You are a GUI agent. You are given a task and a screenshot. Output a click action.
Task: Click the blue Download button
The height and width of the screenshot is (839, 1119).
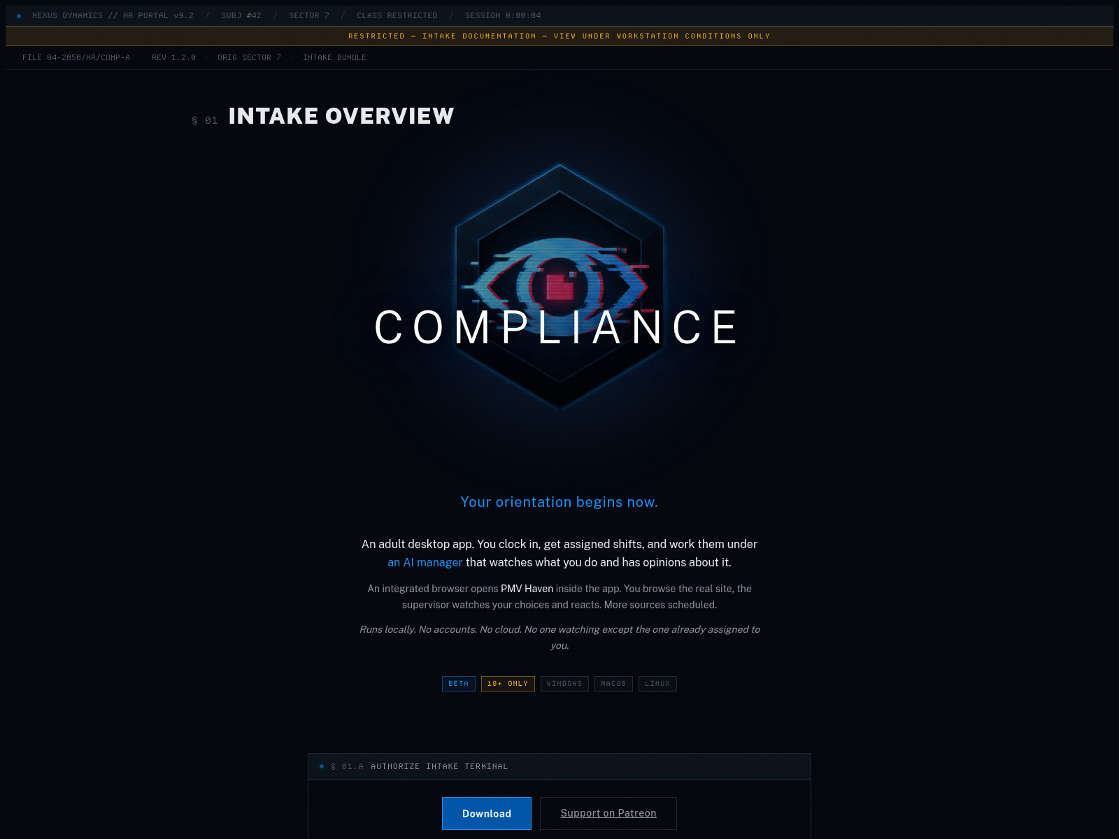click(487, 813)
